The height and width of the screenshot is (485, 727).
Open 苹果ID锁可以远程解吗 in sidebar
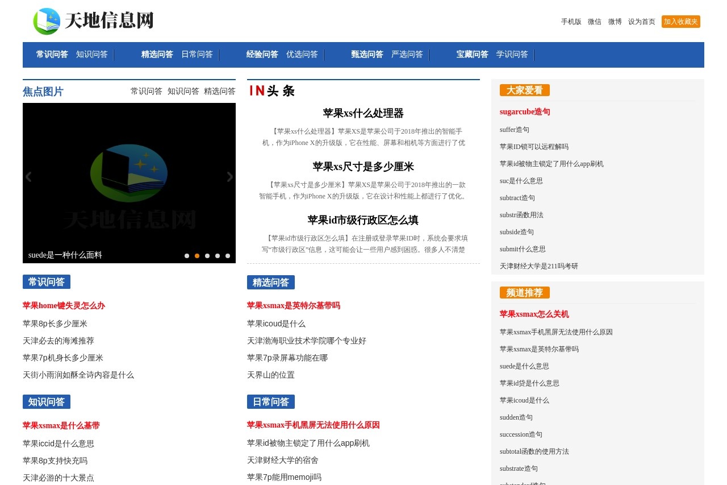click(x=534, y=147)
